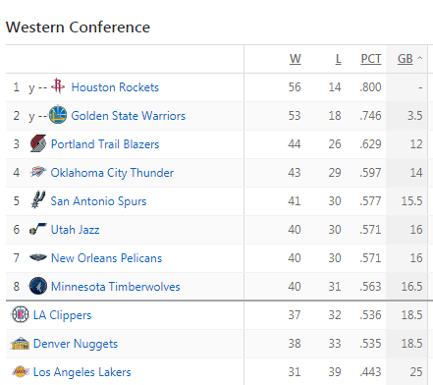Open the Golden State Warriors link

(129, 116)
